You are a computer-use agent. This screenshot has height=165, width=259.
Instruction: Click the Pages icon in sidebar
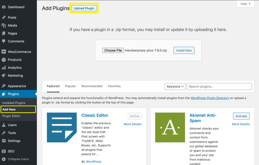coord(4,33)
